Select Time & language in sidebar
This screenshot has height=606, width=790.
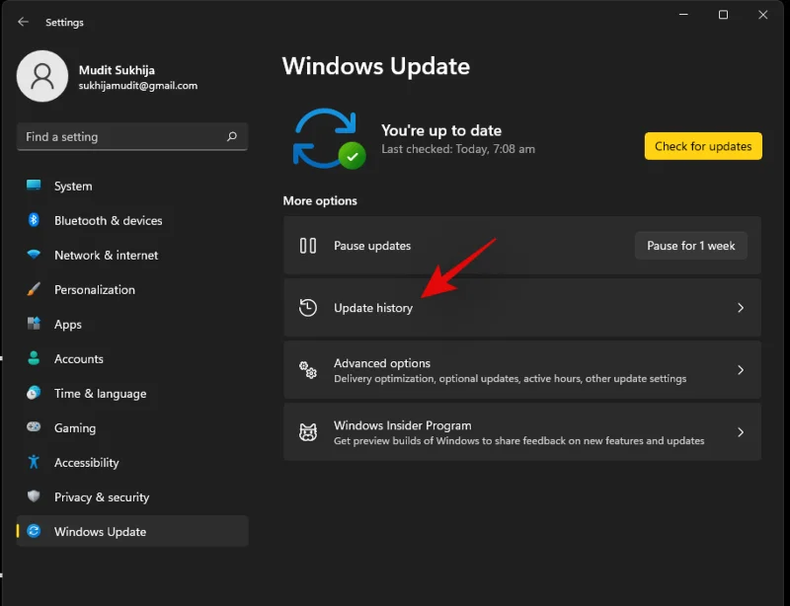point(95,393)
